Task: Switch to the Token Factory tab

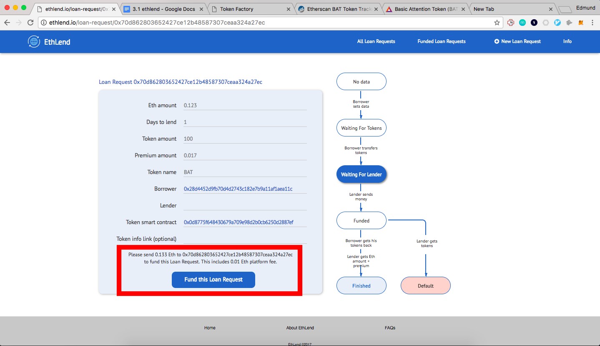Action: [x=251, y=9]
